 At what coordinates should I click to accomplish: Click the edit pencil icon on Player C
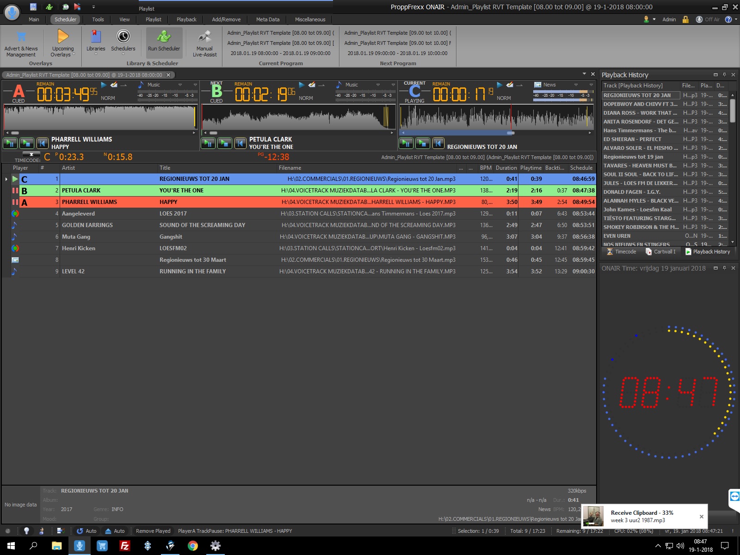(x=510, y=85)
